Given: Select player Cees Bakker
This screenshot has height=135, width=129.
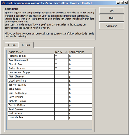Looking at the screenshot, I should pyautogui.click(x=31, y=97).
